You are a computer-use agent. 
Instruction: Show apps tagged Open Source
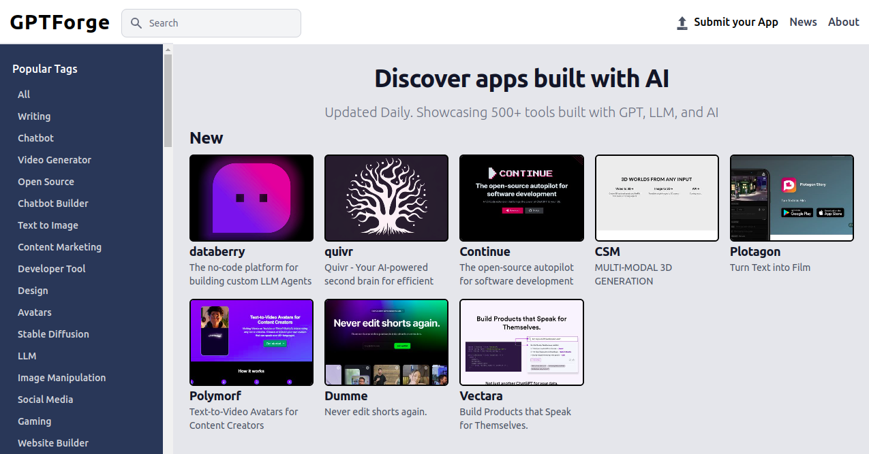(46, 182)
